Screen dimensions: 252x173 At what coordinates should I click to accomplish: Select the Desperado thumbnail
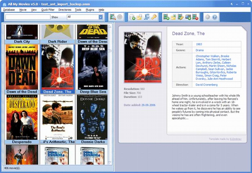pos(22,119)
